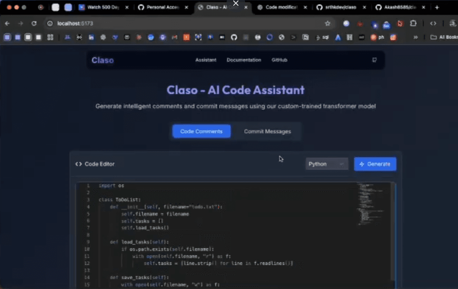Close the 'Personal Access' tab
458x289 pixels.
tap(186, 7)
